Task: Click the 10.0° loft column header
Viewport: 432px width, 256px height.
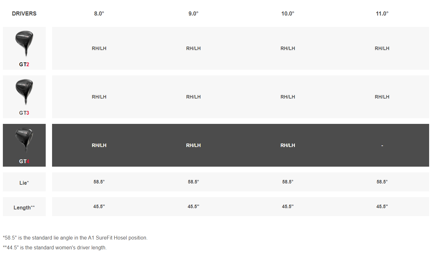Action: pos(288,14)
